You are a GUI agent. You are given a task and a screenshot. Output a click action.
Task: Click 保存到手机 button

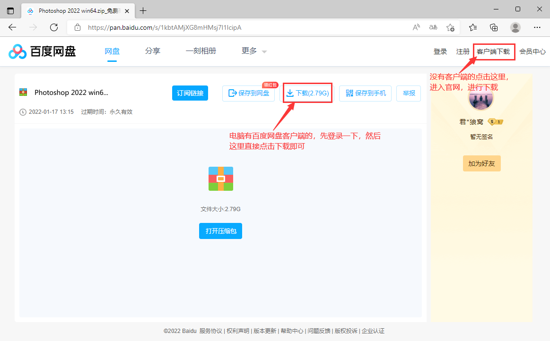[x=366, y=93]
